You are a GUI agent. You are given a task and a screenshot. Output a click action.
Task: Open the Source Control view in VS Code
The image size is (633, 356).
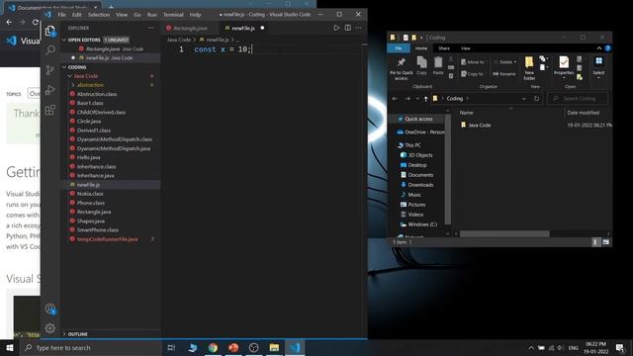pyautogui.click(x=50, y=70)
